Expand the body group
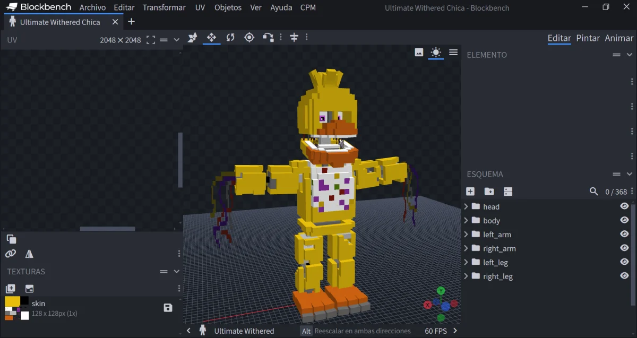The height and width of the screenshot is (338, 637). (466, 220)
